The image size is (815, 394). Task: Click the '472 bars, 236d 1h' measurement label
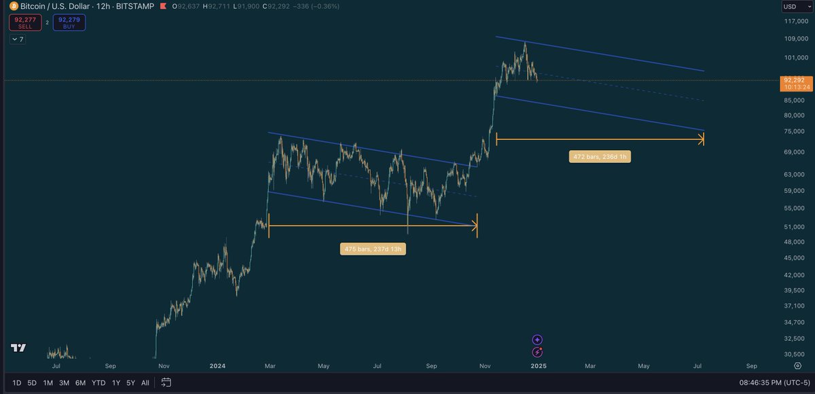pyautogui.click(x=600, y=156)
